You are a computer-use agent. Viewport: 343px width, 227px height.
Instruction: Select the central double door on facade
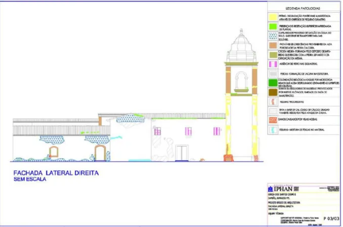tap(182, 153)
